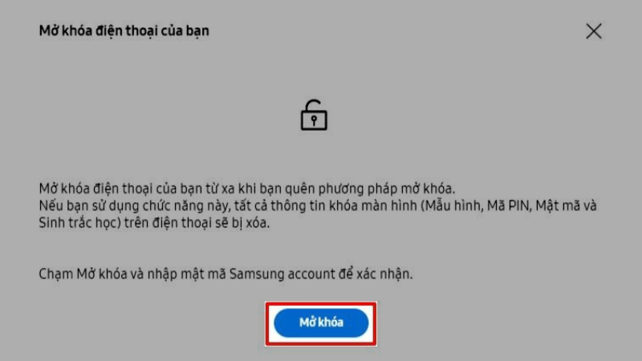
Task: Click the dialog title Mở khóa điện thoại của bạn
Action: 124,31
